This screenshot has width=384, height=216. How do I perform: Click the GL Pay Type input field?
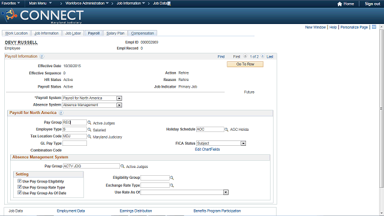pyautogui.click(x=74, y=143)
